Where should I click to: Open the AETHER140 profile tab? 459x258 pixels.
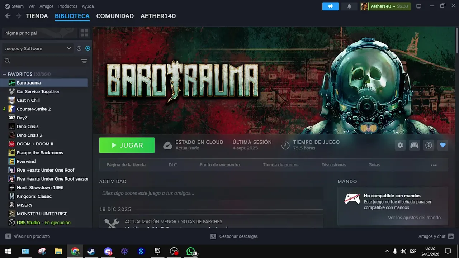click(x=158, y=16)
